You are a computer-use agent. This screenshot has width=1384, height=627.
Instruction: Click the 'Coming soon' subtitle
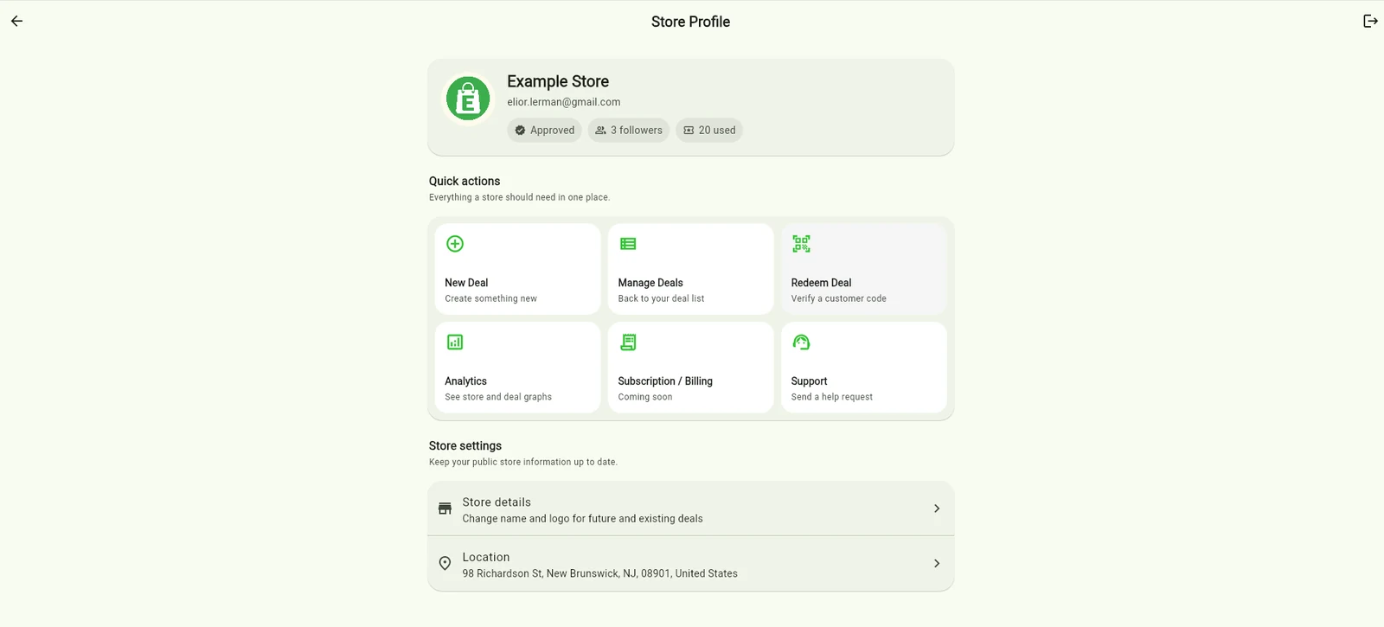pyautogui.click(x=644, y=398)
